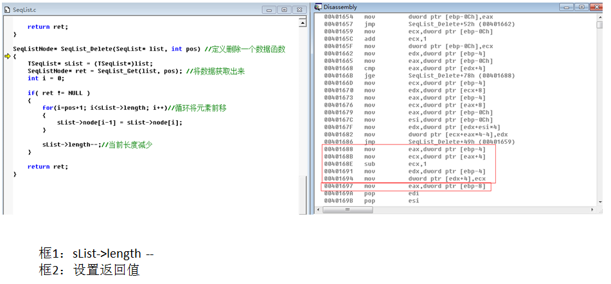Select the 'sub ecx,1' line at 0040168E
The height and width of the screenshot is (284, 611).
pos(376,164)
